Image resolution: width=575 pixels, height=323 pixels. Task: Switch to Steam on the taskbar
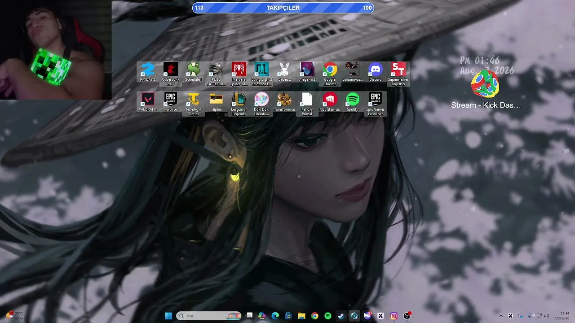(341, 316)
